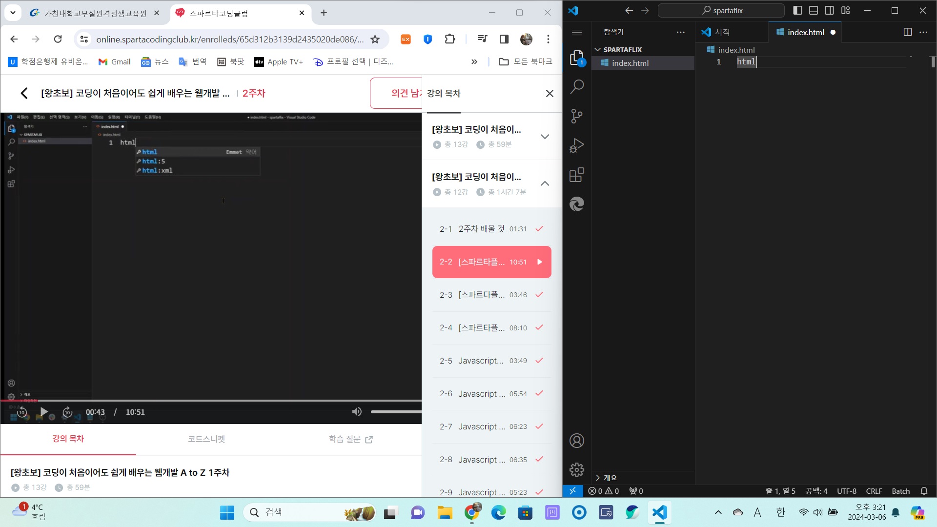
Task: Select index.html editor tab
Action: 805,32
